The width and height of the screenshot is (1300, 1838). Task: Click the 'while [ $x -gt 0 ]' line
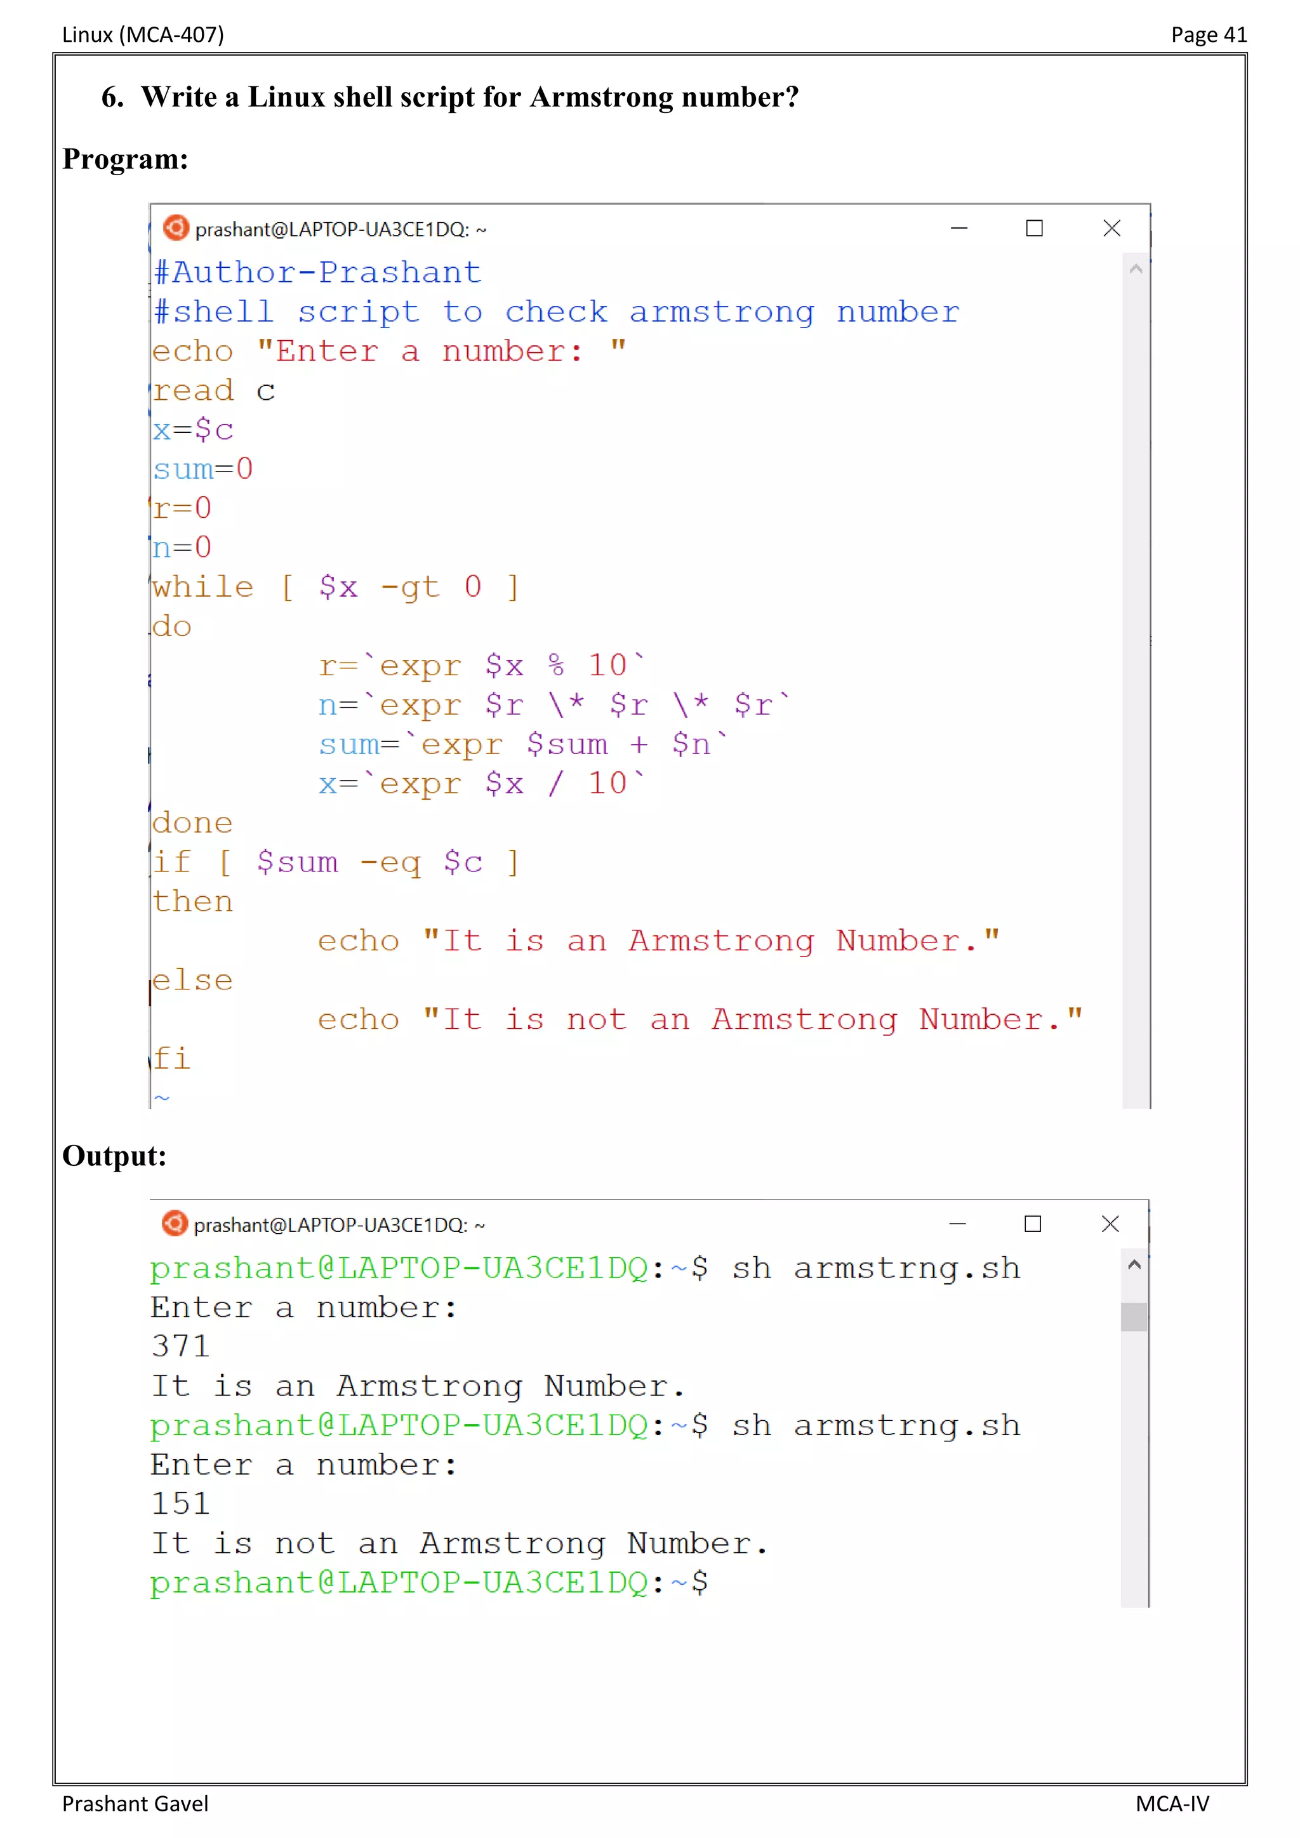pyautogui.click(x=336, y=587)
